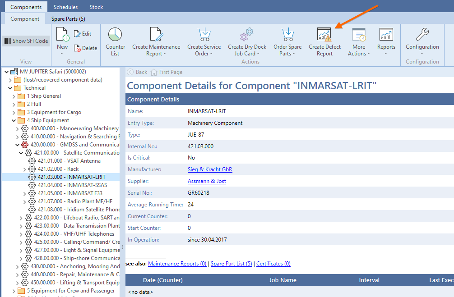Click the MV JUPITER Safari vessel icon
Screen dimensions: 454x297
(x=14, y=72)
